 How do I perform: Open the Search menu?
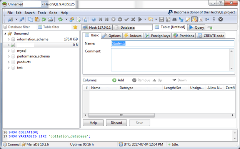click(x=29, y=13)
